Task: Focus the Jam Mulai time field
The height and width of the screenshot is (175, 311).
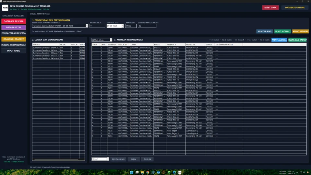Action: (131, 26)
